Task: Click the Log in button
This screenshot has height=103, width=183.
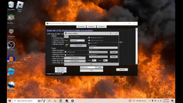Action: click(100, 67)
